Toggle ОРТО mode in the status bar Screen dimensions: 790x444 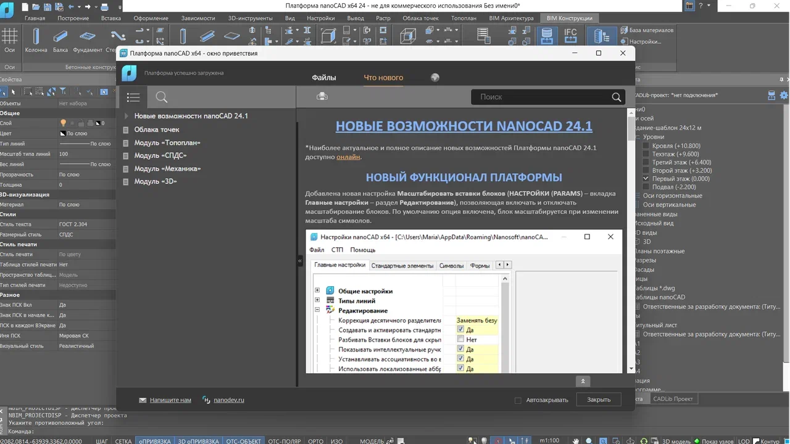(x=315, y=441)
